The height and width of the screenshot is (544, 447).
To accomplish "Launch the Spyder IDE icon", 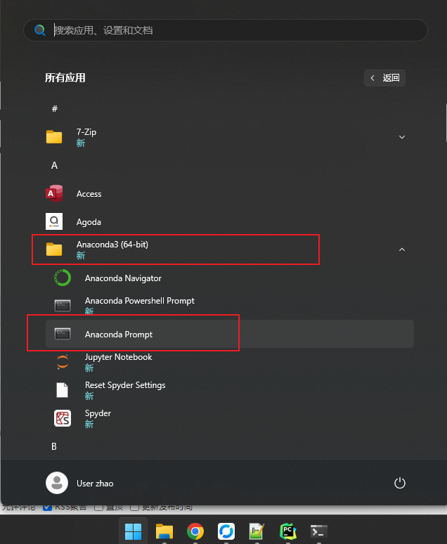I will pos(63,418).
